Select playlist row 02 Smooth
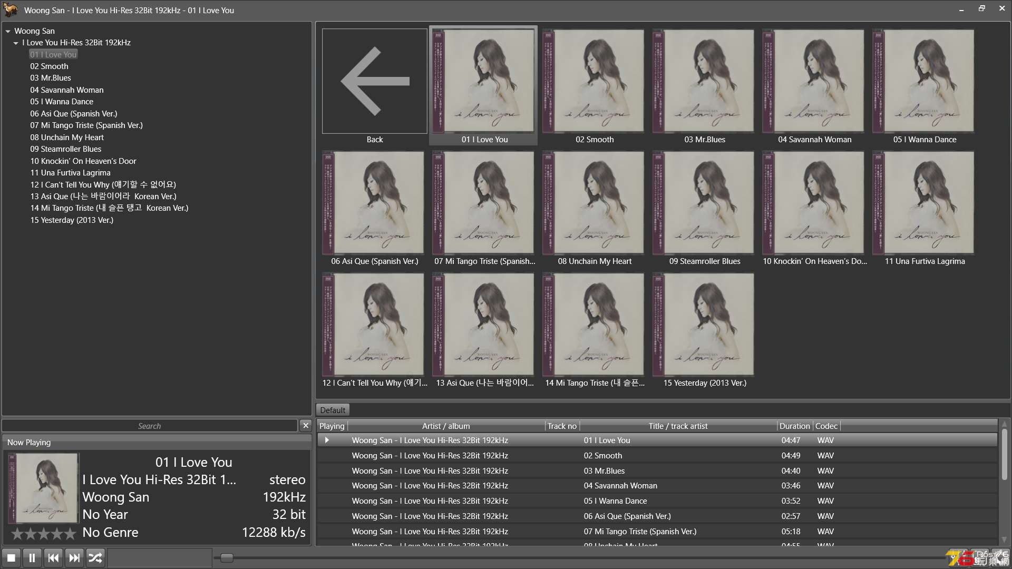This screenshot has height=569, width=1012. (657, 456)
